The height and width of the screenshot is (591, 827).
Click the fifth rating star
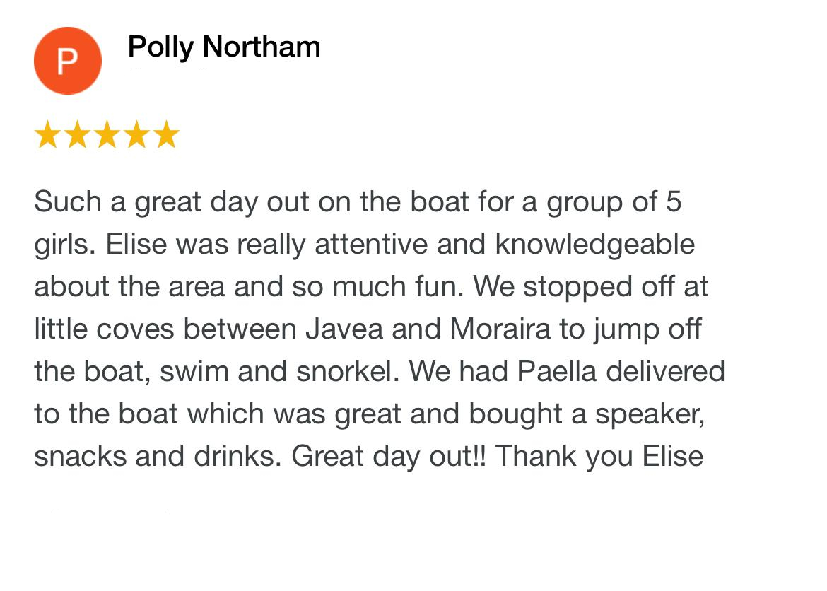click(x=167, y=134)
